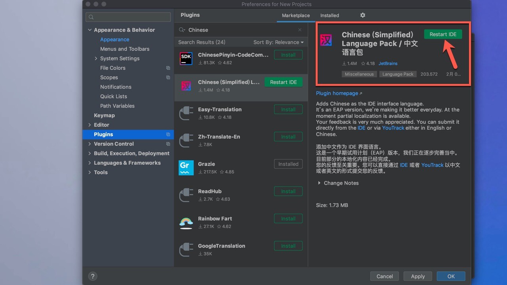Install the Zh-Translate-En plugin
Viewport: 507px width, 285px height.
[x=288, y=137]
